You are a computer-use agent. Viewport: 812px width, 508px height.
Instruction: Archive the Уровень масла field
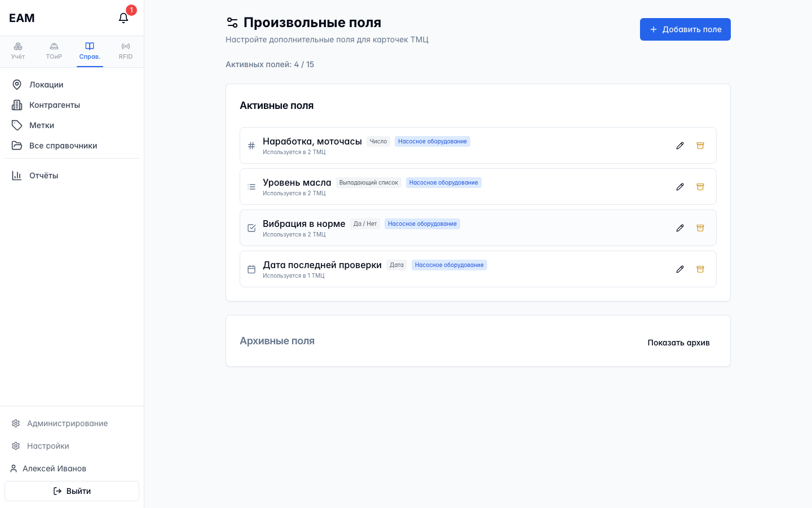(700, 187)
